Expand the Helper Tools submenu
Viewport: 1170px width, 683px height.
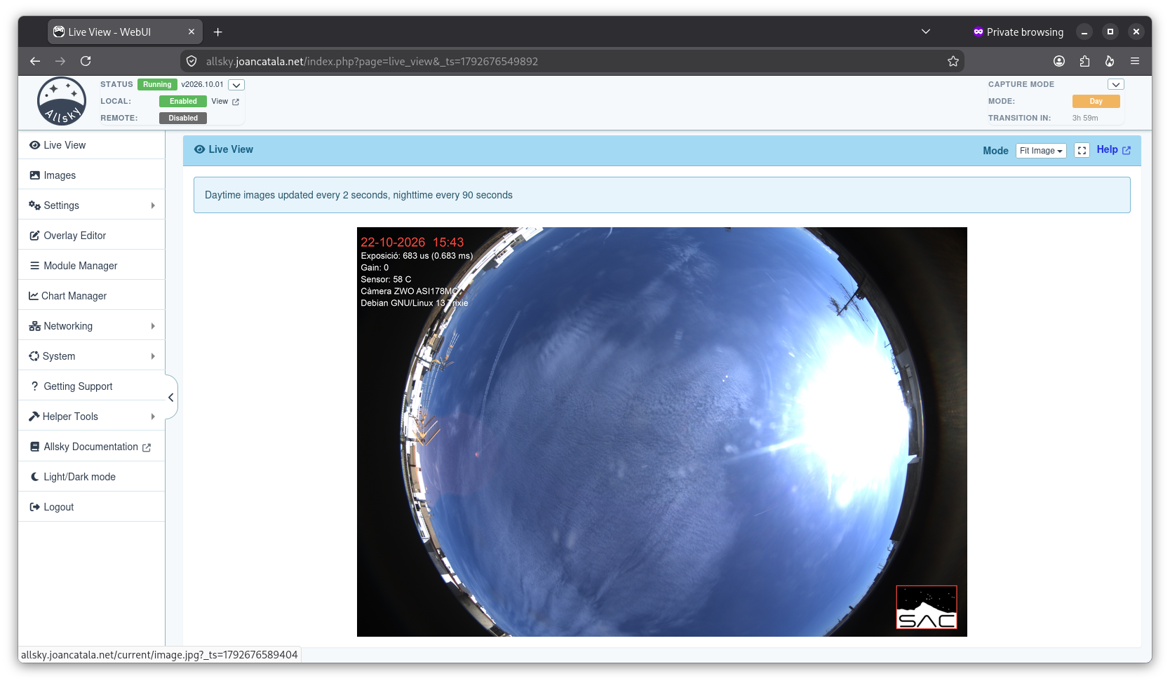(x=91, y=417)
